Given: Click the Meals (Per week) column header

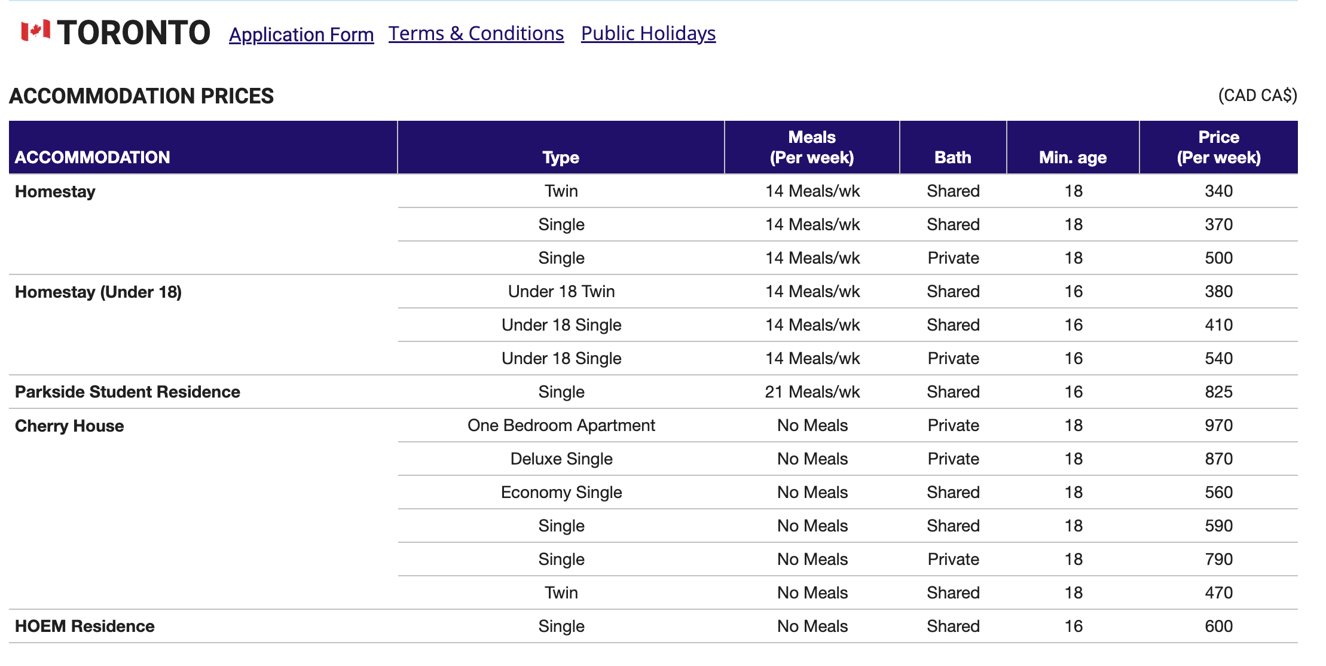Looking at the screenshot, I should 811,147.
